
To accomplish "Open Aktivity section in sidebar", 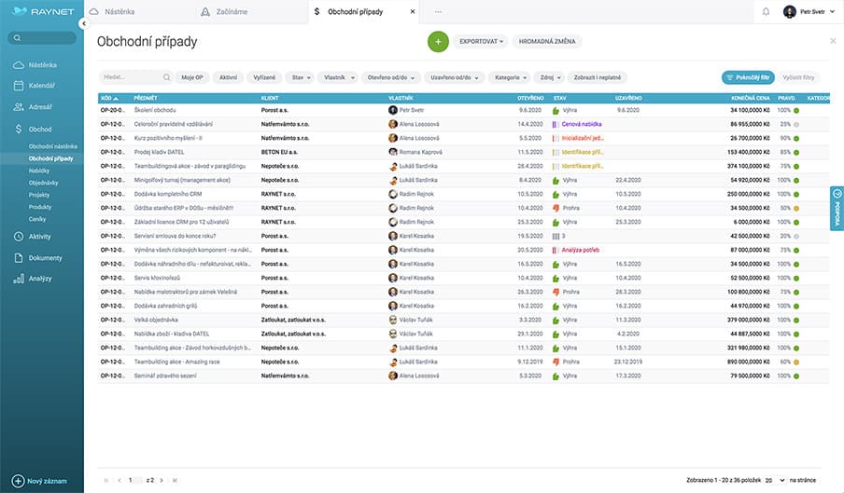I will 39,237.
